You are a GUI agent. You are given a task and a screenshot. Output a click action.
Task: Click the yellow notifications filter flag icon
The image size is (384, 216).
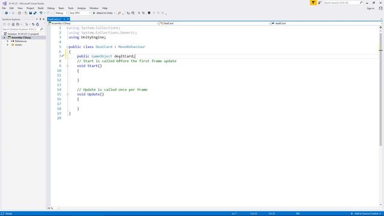[313, 2]
